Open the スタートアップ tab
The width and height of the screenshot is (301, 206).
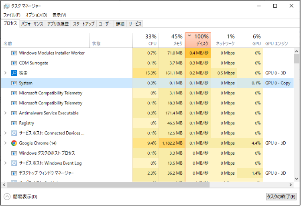[x=83, y=24]
